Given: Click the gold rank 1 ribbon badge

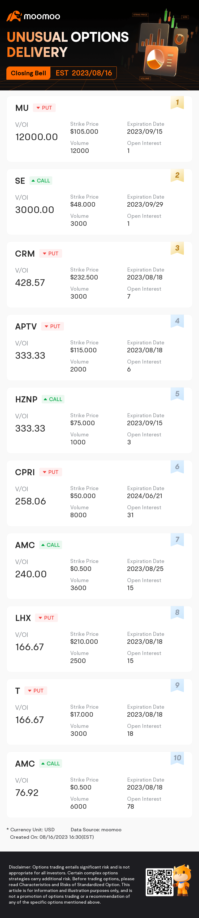Looking at the screenshot, I should coord(177,103).
